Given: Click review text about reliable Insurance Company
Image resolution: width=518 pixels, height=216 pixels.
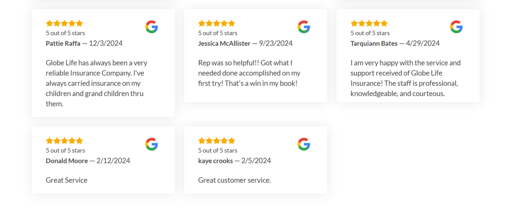Looking at the screenshot, I should (x=97, y=83).
